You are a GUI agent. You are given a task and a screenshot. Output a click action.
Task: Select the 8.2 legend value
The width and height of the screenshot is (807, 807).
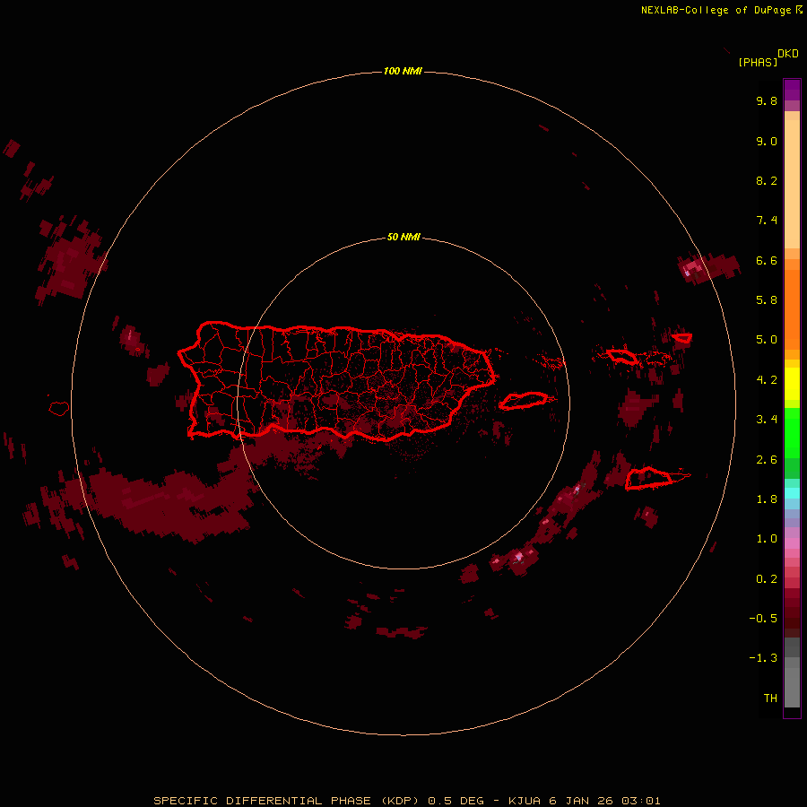767,180
